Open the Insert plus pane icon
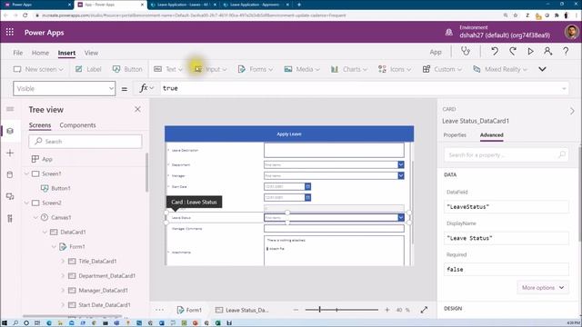 pyautogui.click(x=10, y=153)
